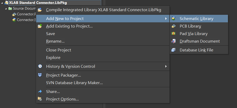Screen dimensions: 237x108
Task: Click the Project Options icon
Action: click(40, 99)
